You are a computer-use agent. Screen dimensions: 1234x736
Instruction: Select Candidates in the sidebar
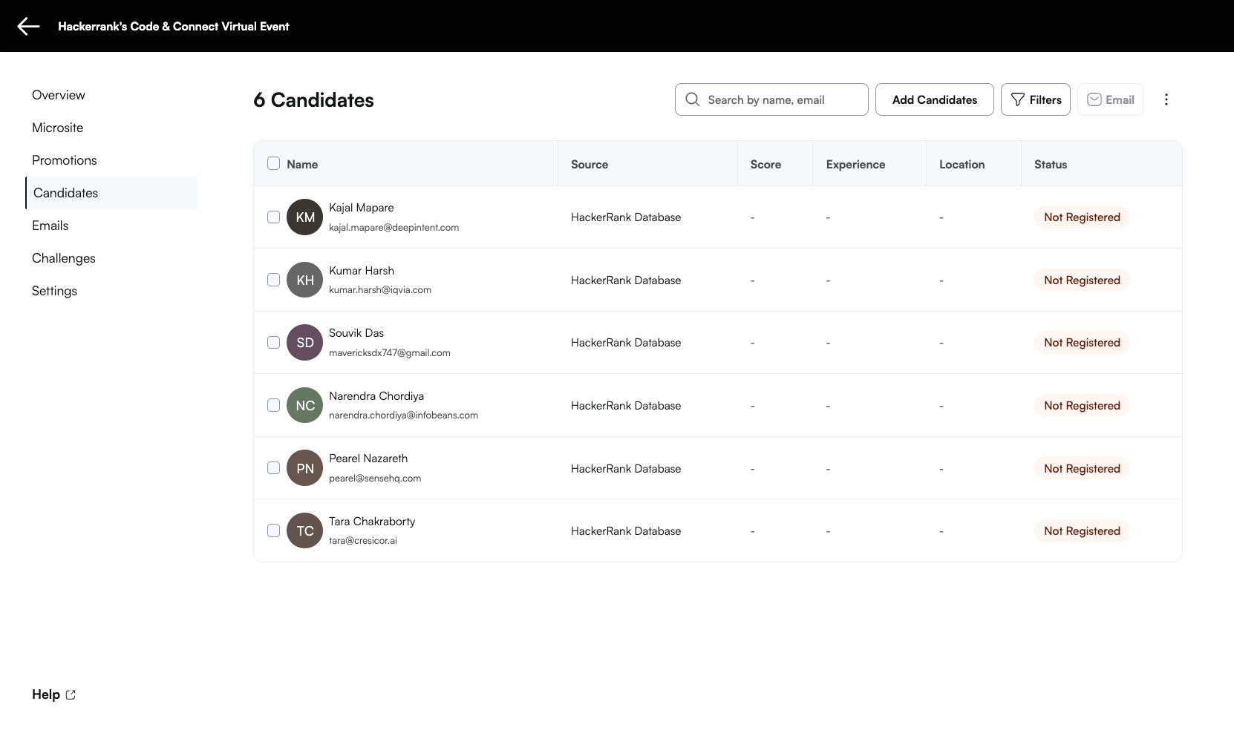tap(111, 193)
